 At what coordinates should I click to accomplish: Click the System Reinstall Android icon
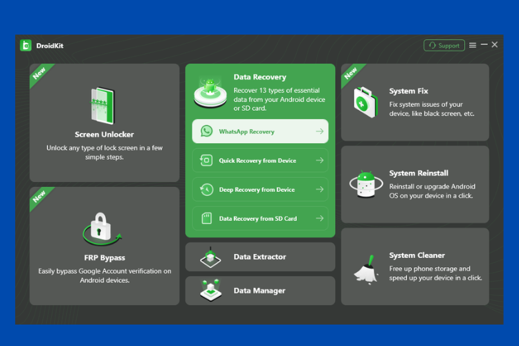[366, 184]
